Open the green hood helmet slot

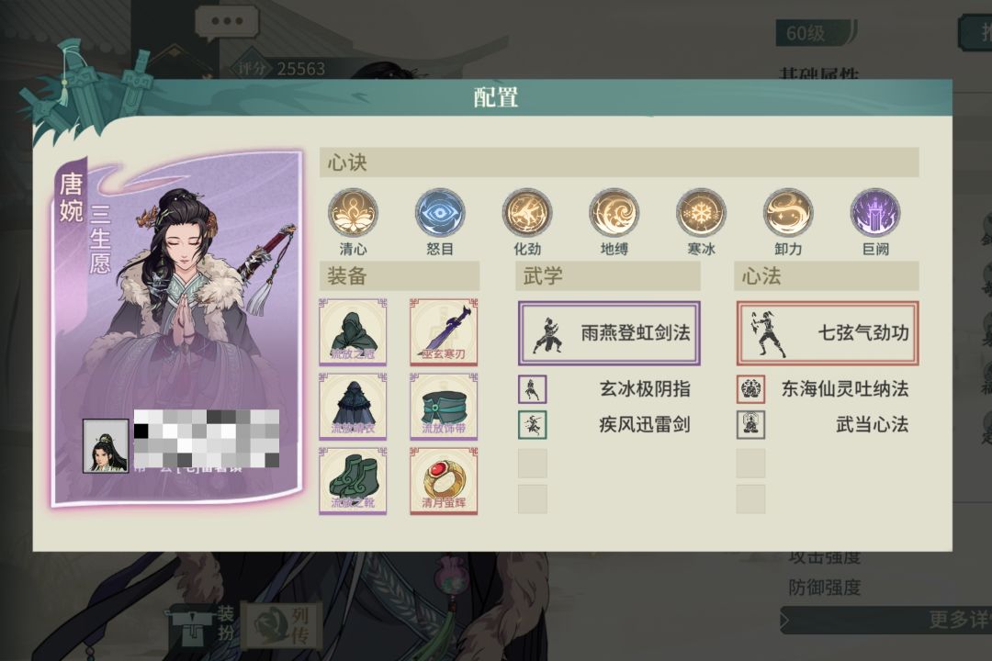click(353, 332)
